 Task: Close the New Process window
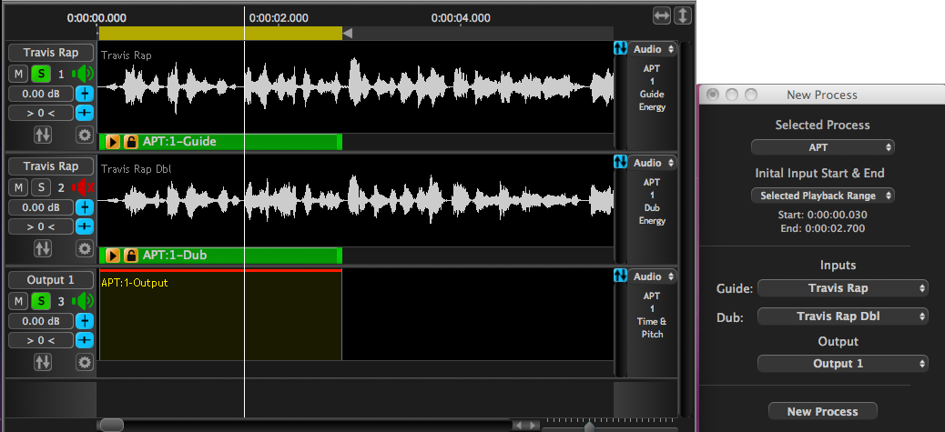713,95
